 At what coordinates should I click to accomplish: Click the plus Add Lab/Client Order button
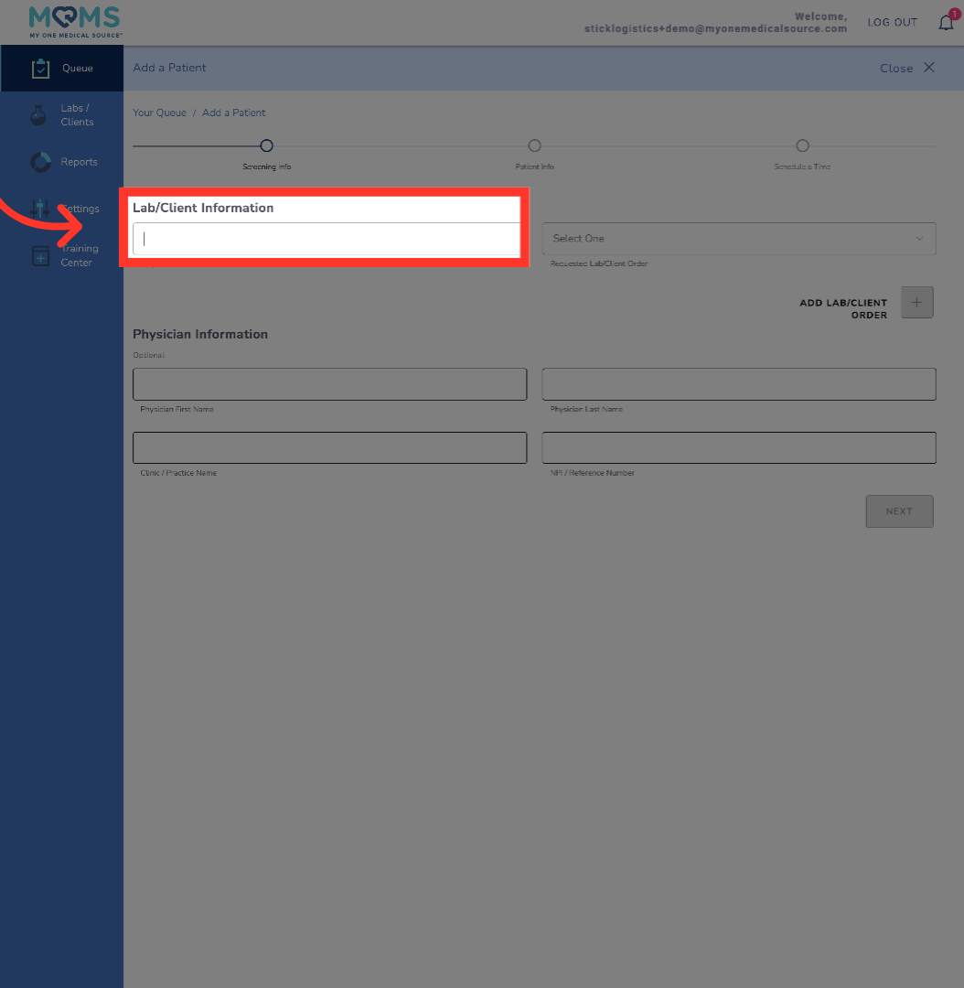point(916,303)
